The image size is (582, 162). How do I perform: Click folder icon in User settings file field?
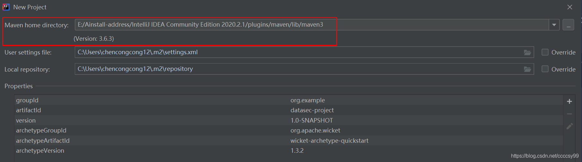pos(527,52)
